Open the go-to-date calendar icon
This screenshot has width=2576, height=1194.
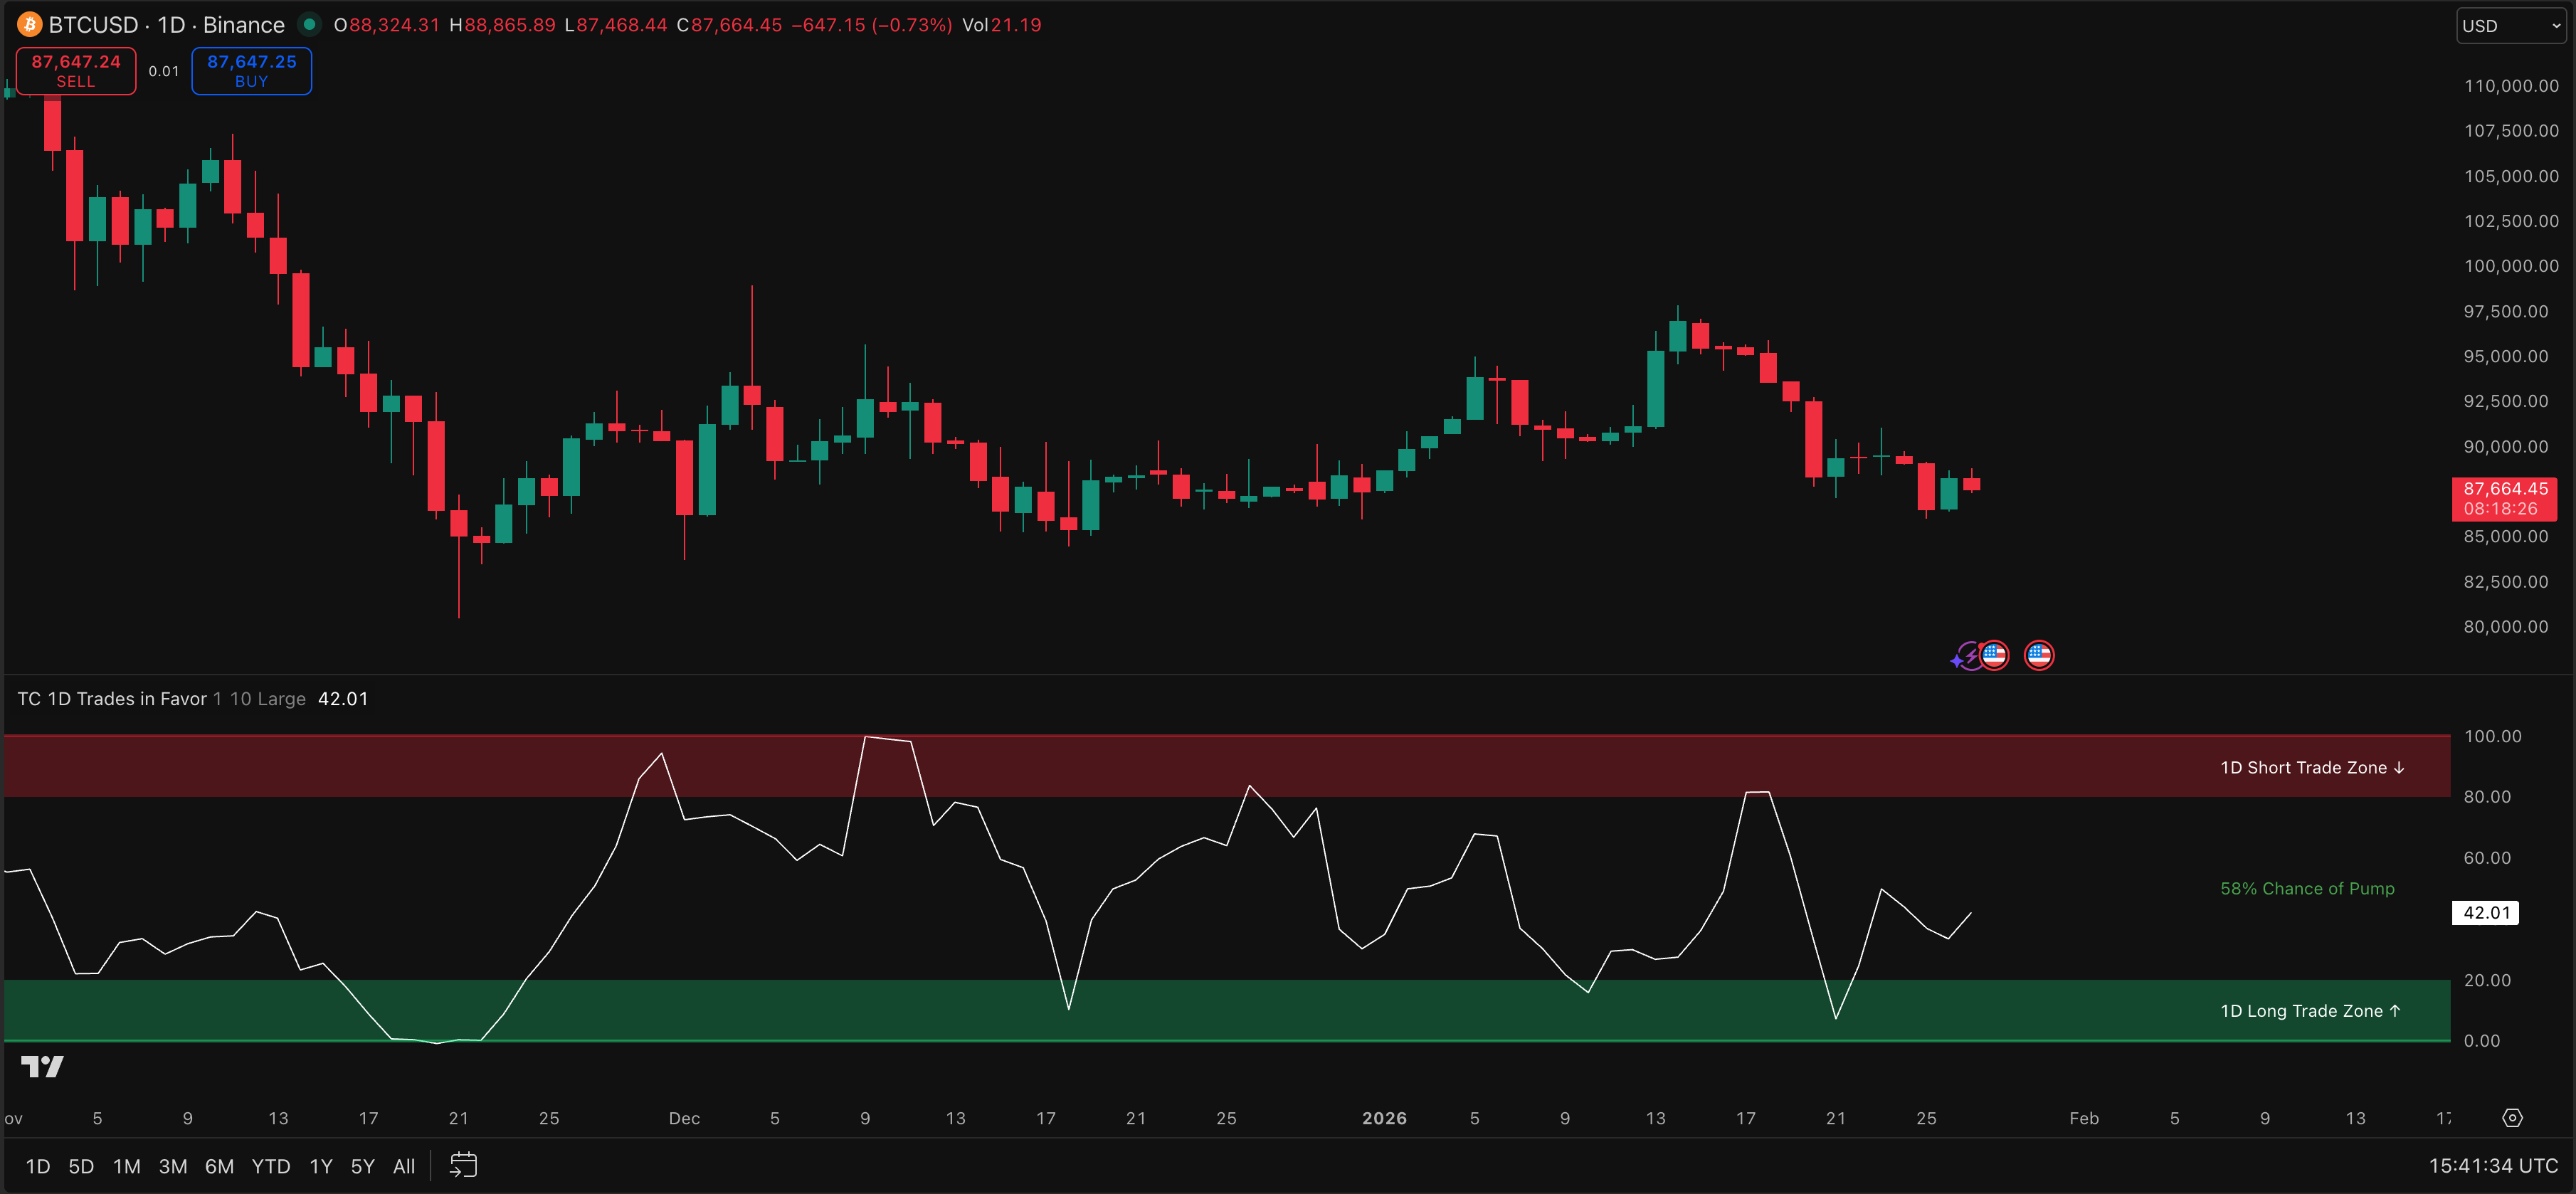point(463,1165)
